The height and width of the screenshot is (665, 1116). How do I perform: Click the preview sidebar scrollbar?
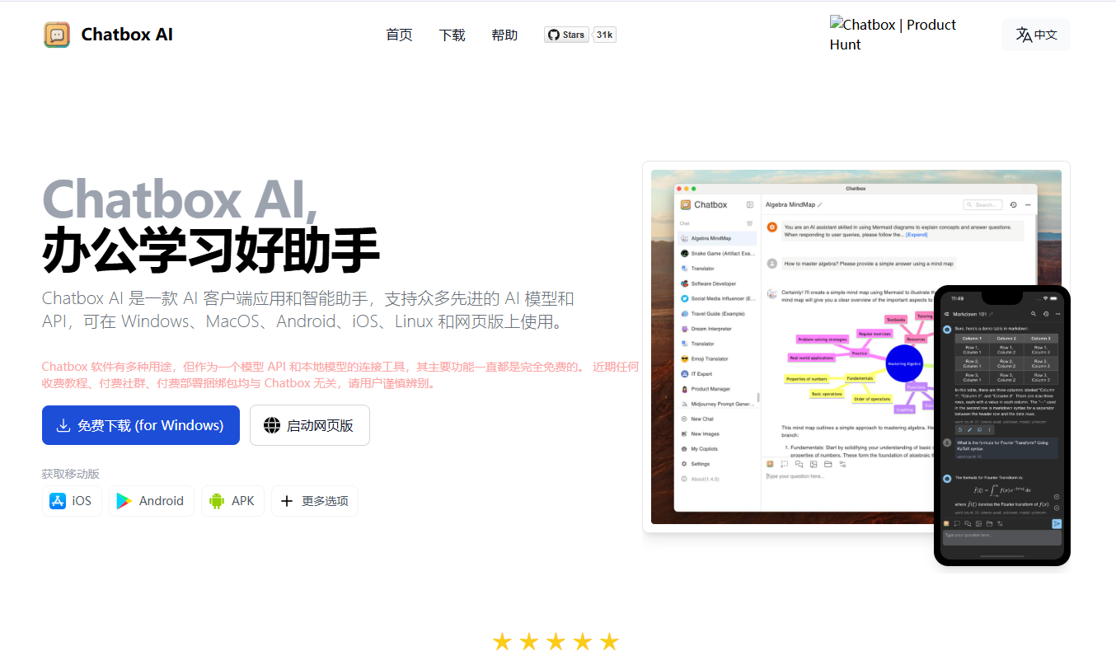point(757,397)
